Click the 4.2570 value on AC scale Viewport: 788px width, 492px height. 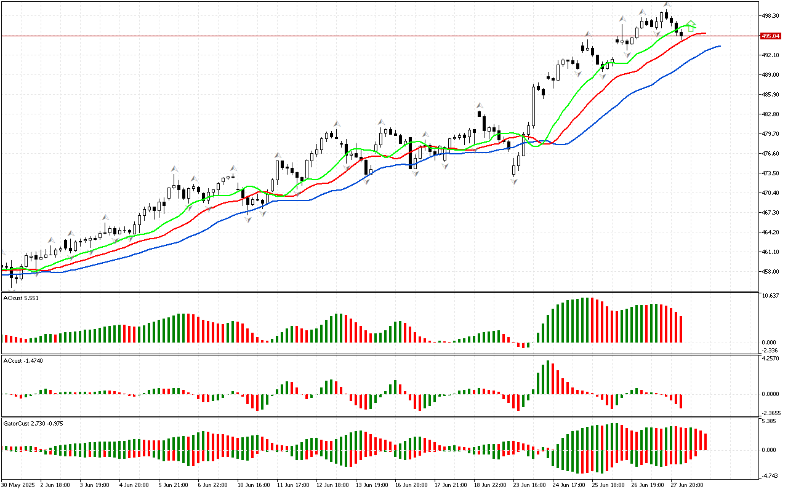[x=771, y=359]
